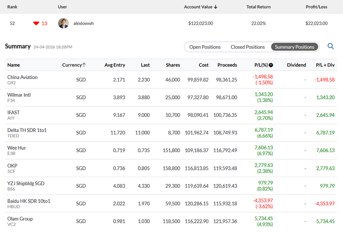
Task: Click on the Wee Hur stock
Action: 17,148
